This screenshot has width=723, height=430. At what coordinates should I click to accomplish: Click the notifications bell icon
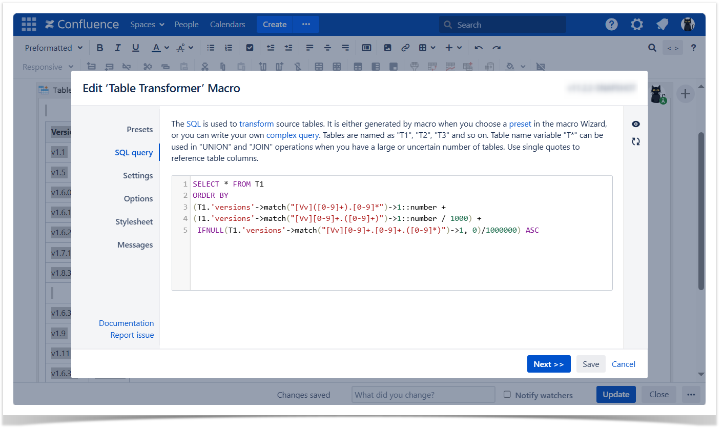[x=662, y=24]
